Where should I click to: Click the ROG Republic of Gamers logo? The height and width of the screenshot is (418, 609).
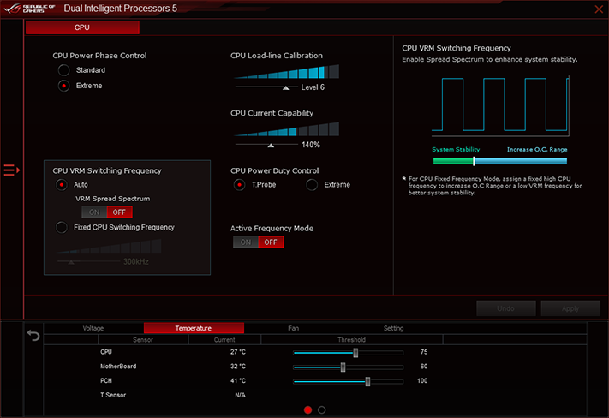(x=29, y=9)
